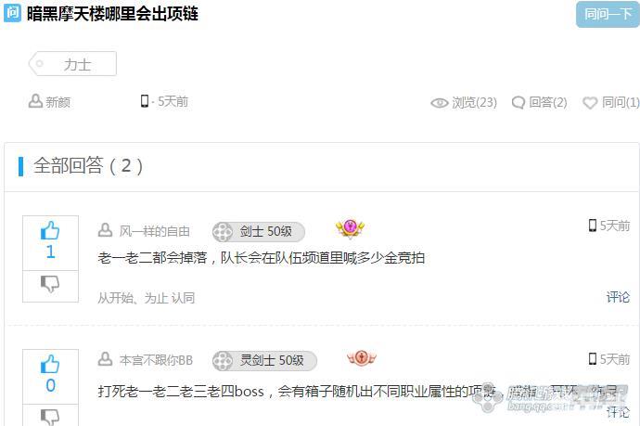Click the 灵剑士 50级 badge
The height and width of the screenshot is (426, 640).
264,361
